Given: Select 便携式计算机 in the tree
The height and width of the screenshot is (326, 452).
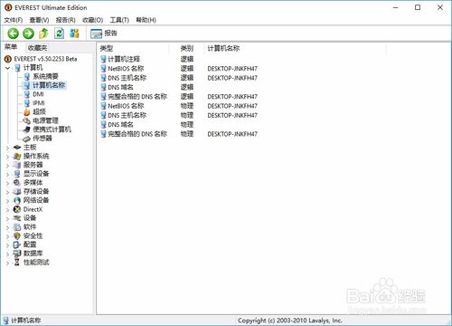Looking at the screenshot, I should (x=52, y=129).
